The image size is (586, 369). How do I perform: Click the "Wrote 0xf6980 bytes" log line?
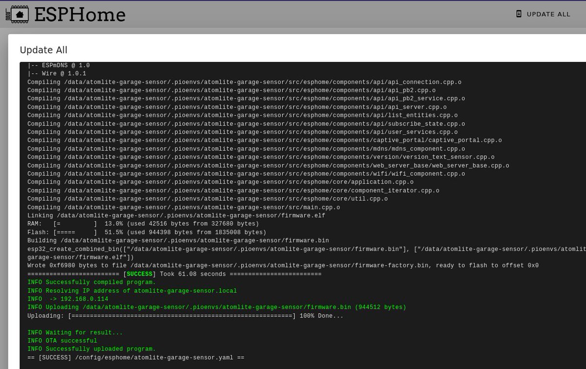pos(283,266)
